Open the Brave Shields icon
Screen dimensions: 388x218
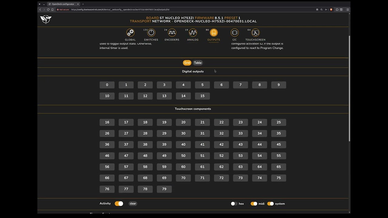331,10
